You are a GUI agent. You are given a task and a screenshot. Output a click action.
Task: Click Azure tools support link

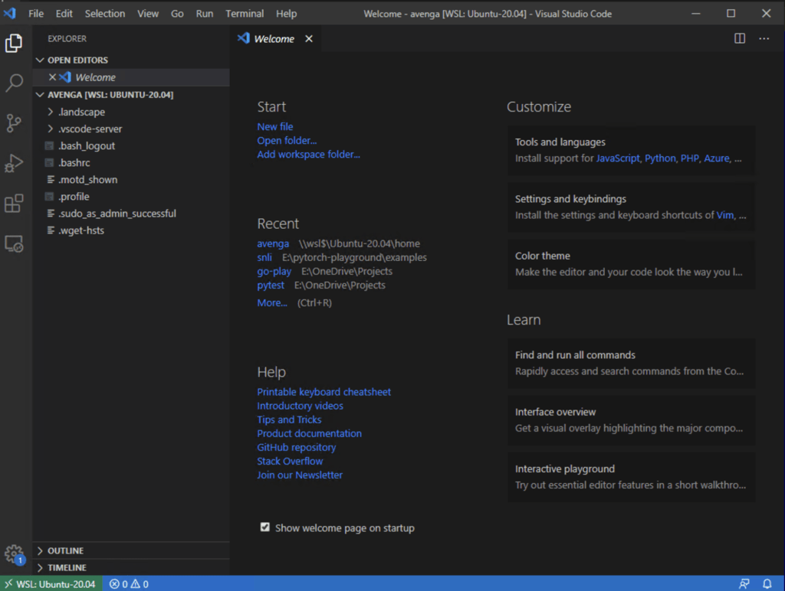point(717,158)
